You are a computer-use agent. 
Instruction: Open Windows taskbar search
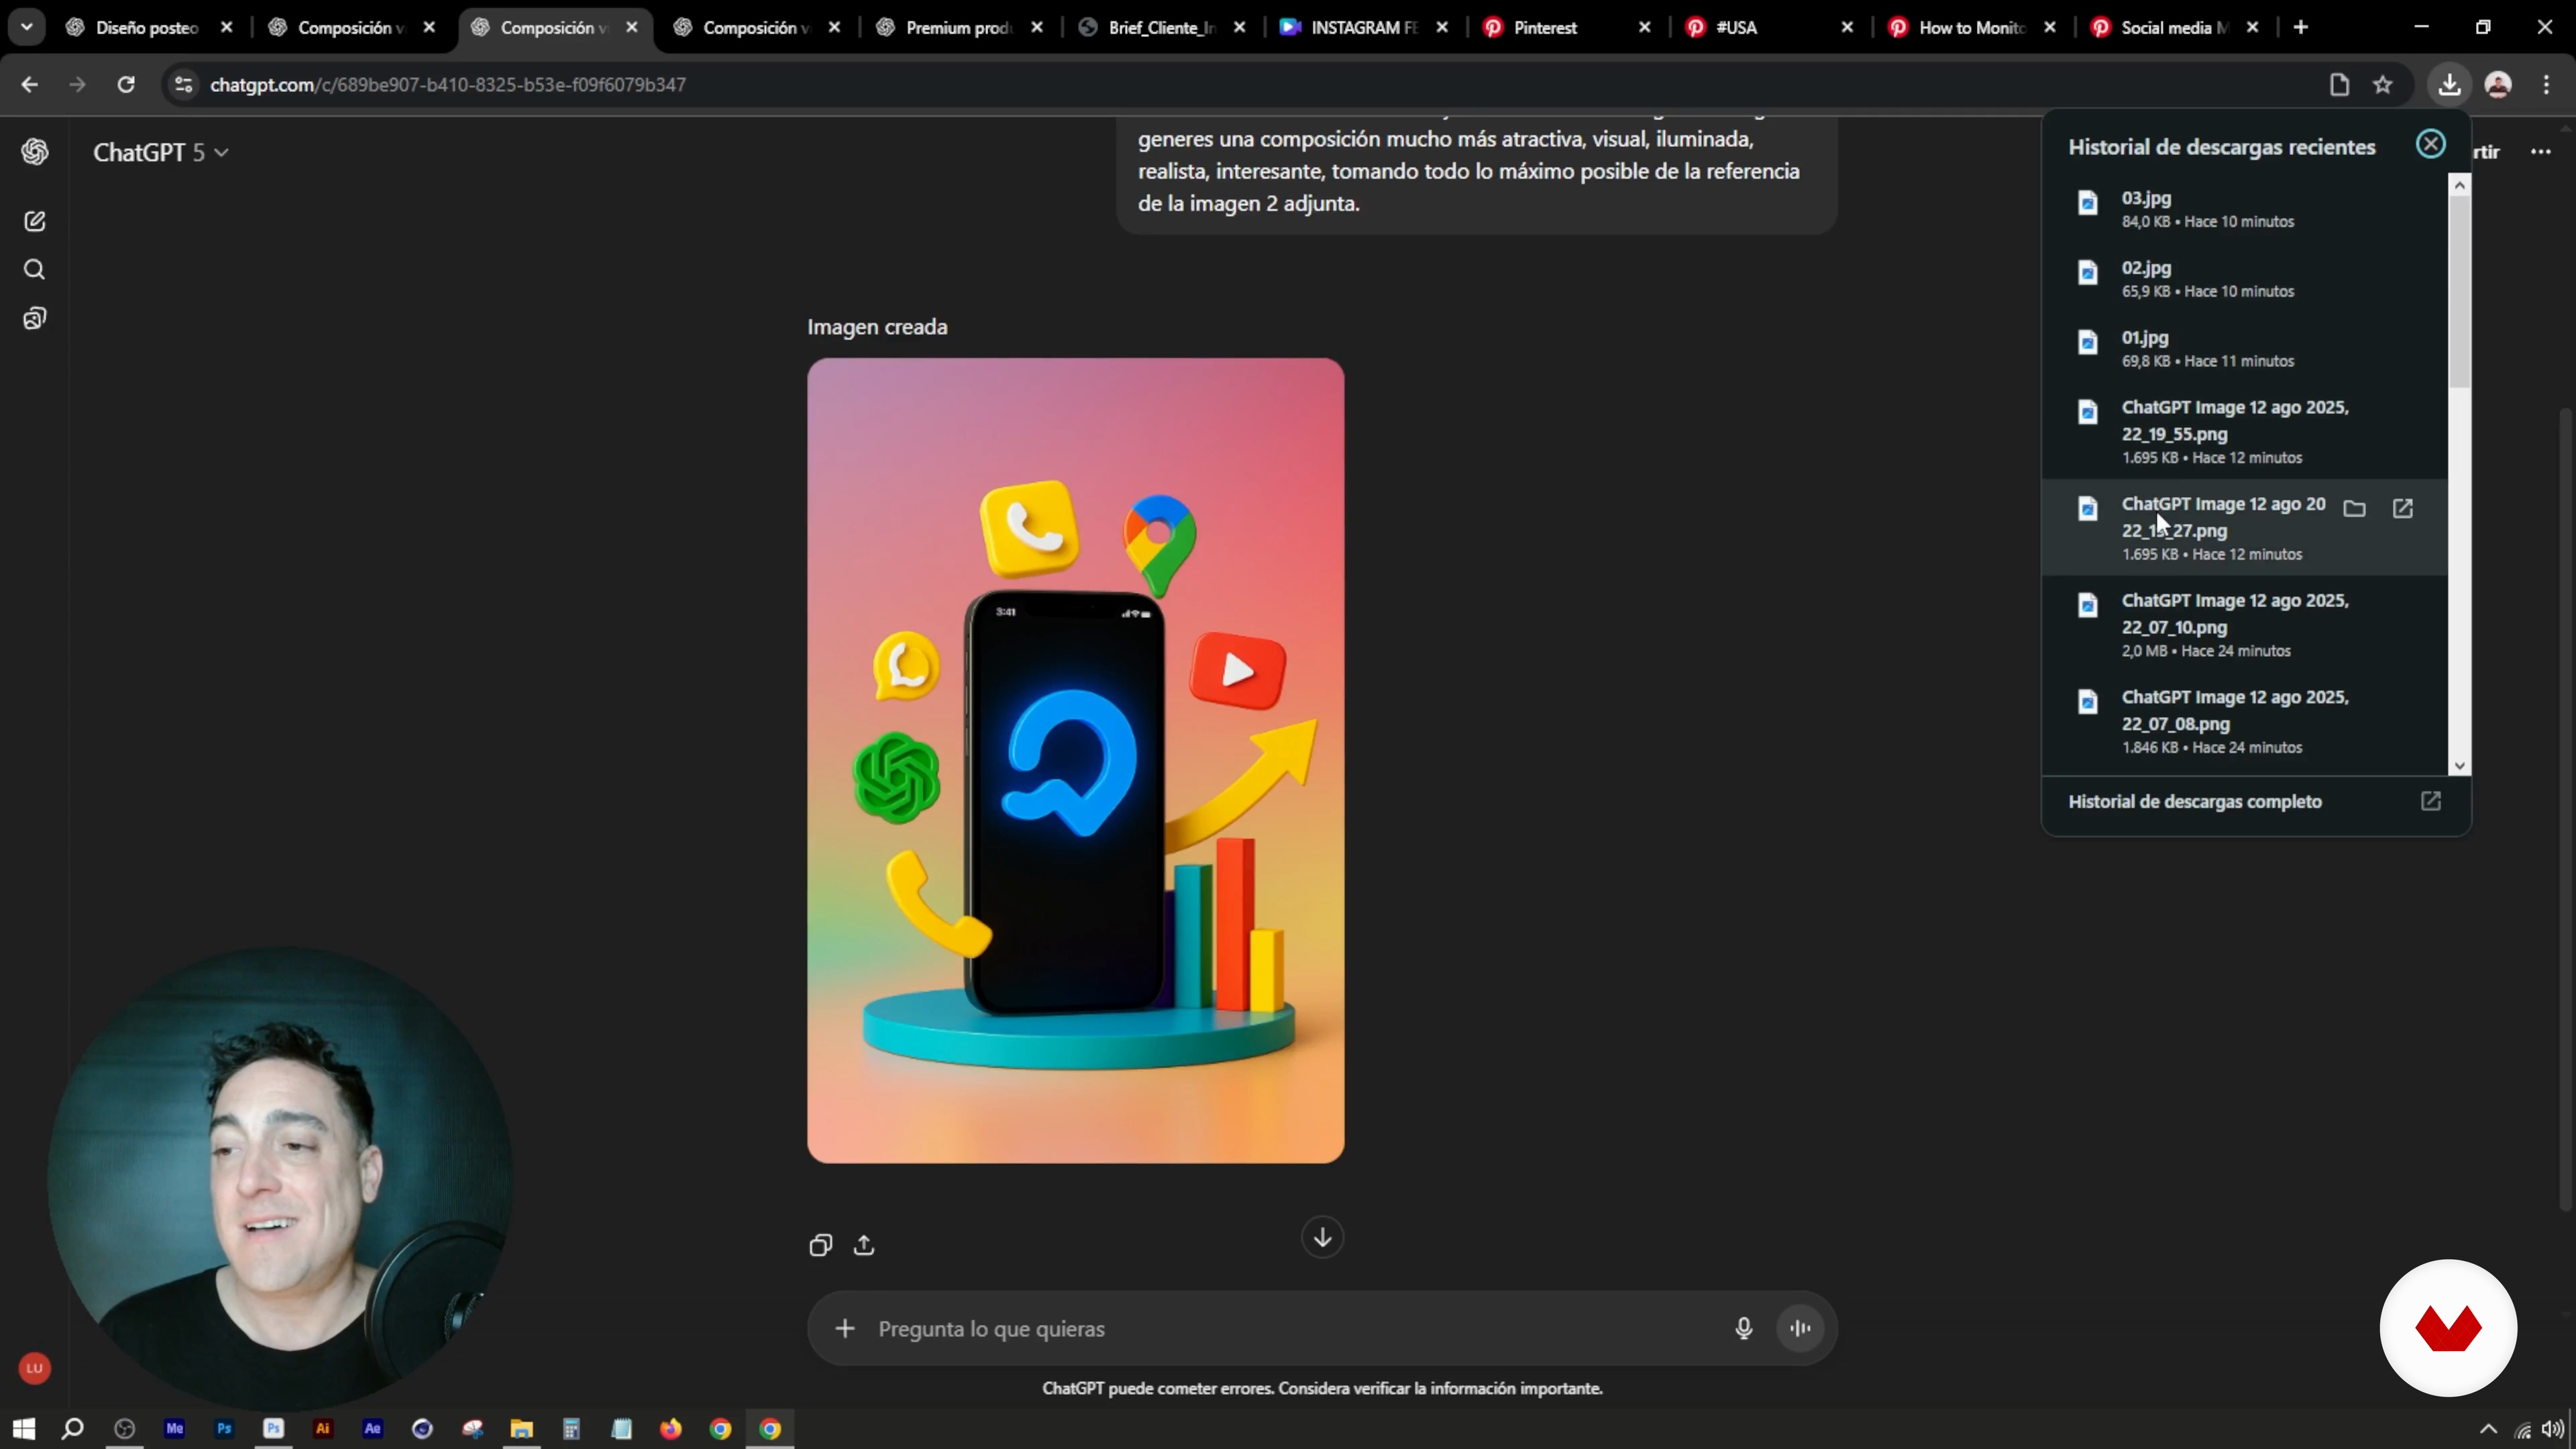[x=73, y=1429]
